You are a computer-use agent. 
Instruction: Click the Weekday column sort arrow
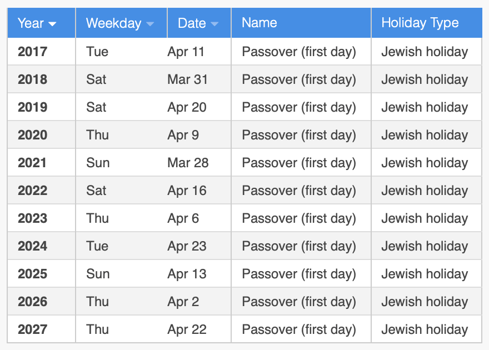(x=150, y=24)
